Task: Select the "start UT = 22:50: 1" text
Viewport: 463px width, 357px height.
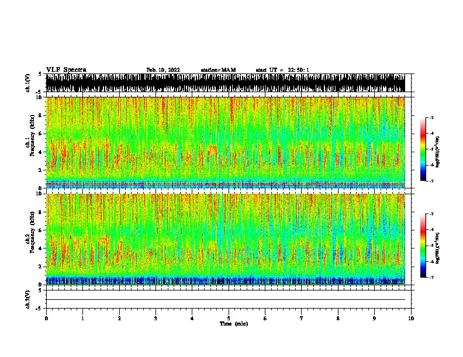Action: [x=282, y=70]
